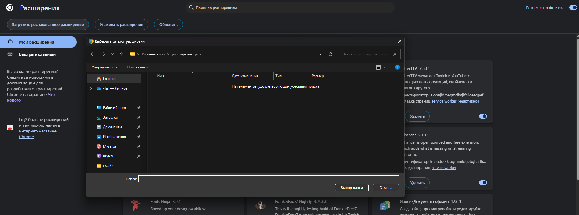
Task: Click the search magnifier in dialog search box
Action: [x=394, y=54]
